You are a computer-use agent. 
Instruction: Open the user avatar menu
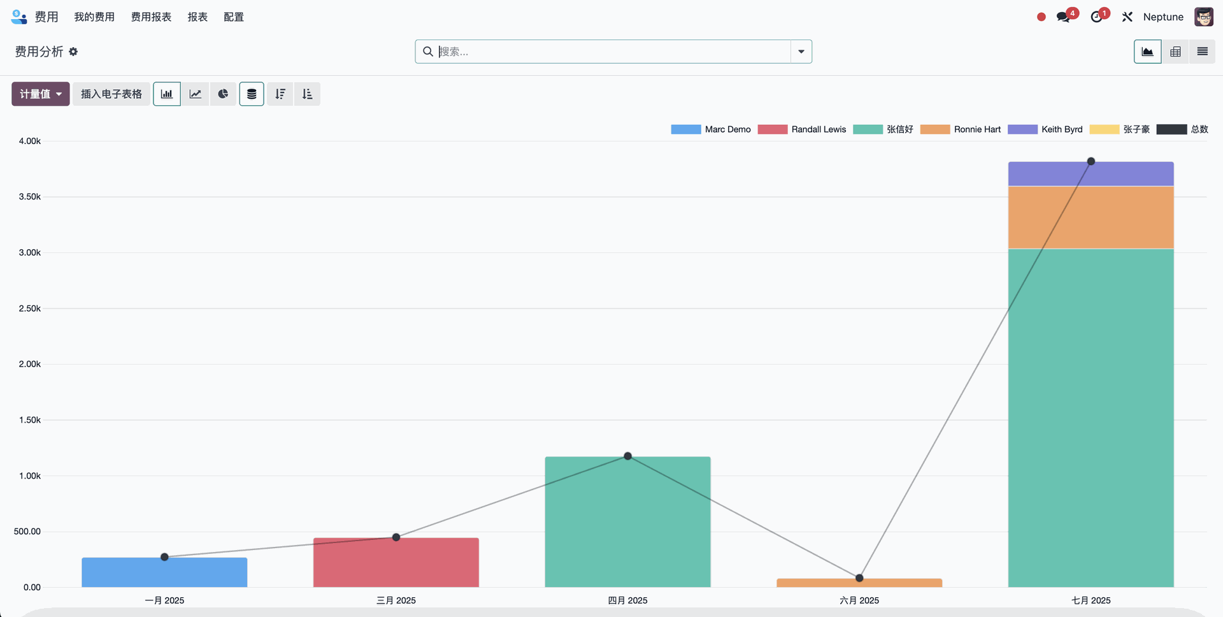(1204, 17)
